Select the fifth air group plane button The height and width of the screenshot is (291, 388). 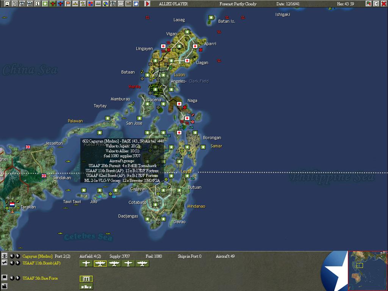click(142, 264)
